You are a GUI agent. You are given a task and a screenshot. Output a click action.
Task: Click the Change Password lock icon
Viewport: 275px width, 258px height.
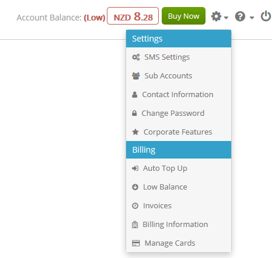point(134,113)
